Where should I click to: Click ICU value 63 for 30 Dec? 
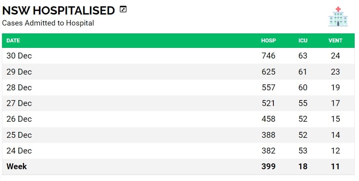tap(303, 56)
